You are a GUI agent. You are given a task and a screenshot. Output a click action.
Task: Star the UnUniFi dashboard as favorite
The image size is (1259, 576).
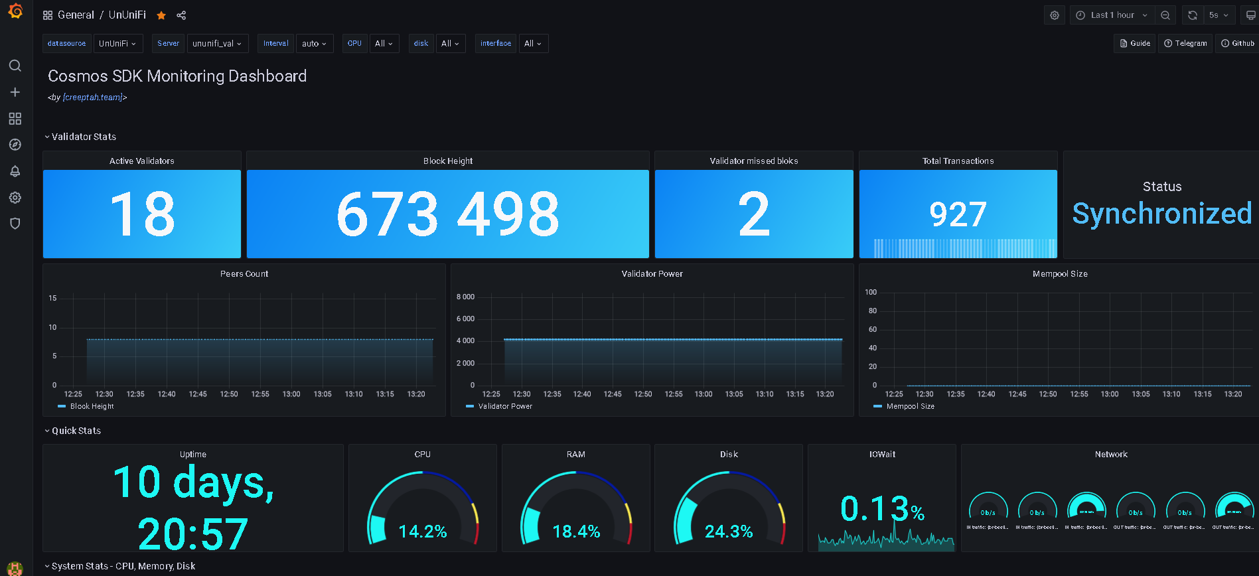click(x=161, y=15)
